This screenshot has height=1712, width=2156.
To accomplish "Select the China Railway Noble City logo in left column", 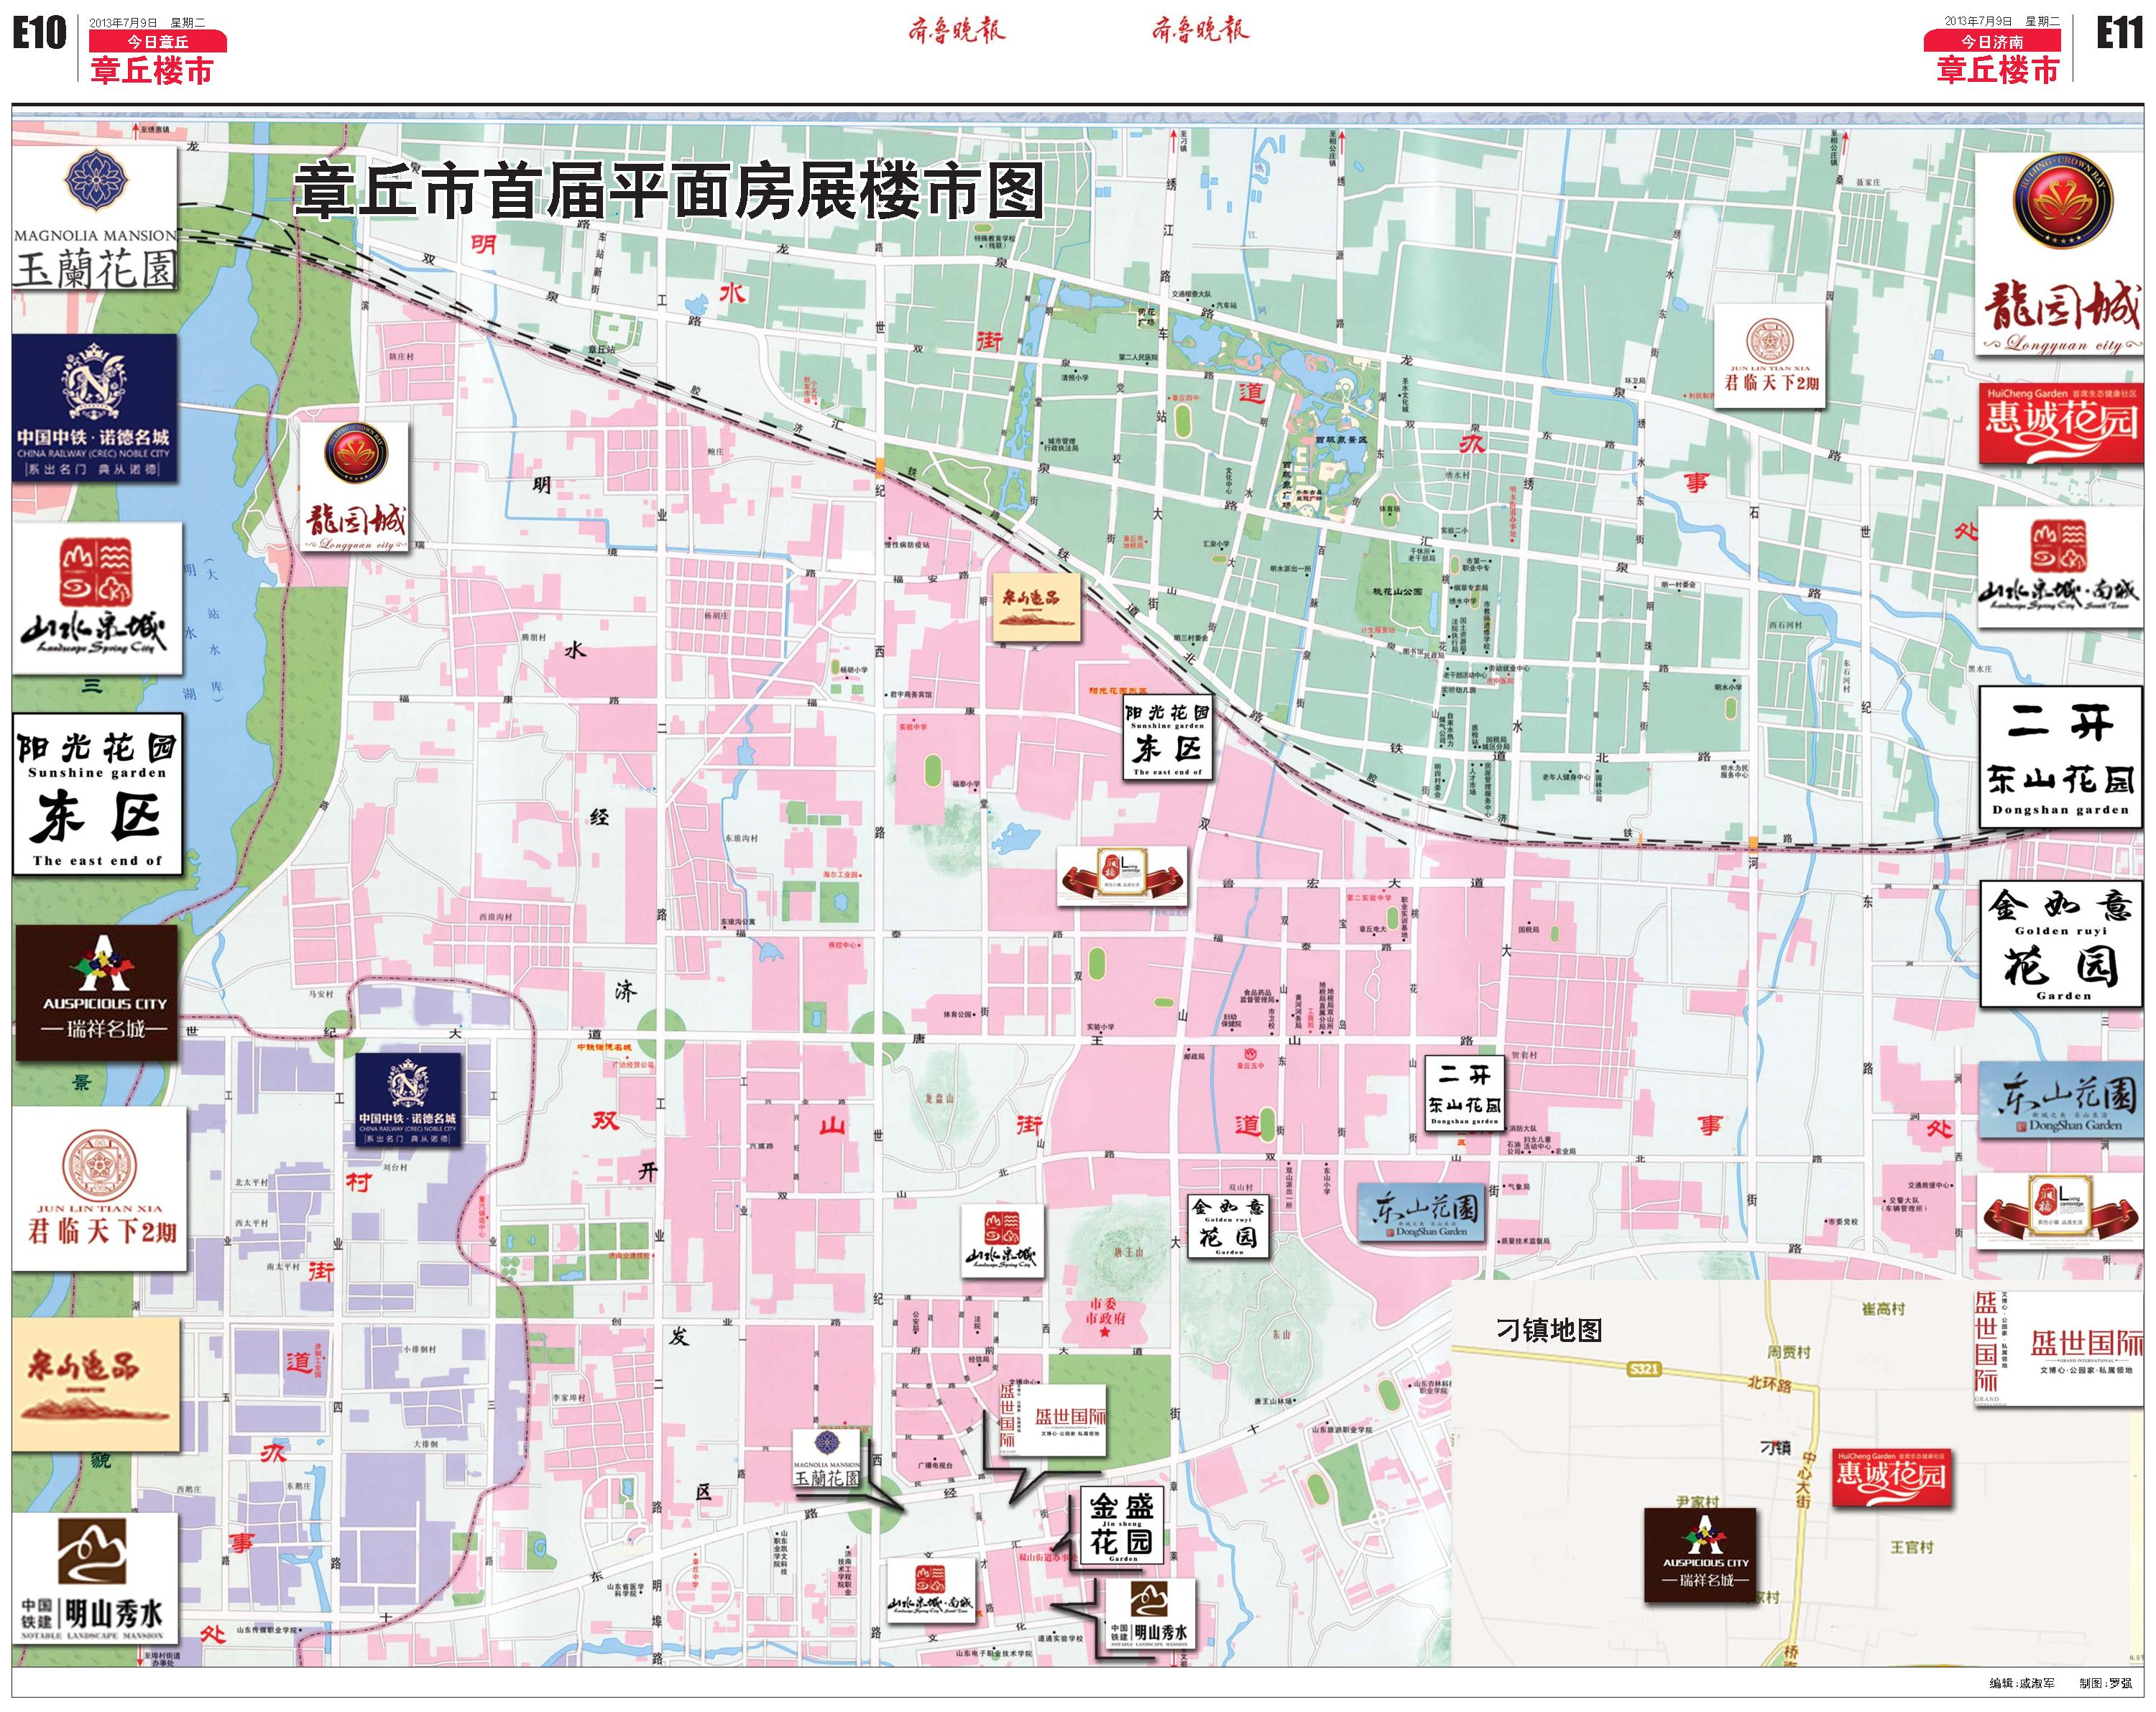I will 95,408.
